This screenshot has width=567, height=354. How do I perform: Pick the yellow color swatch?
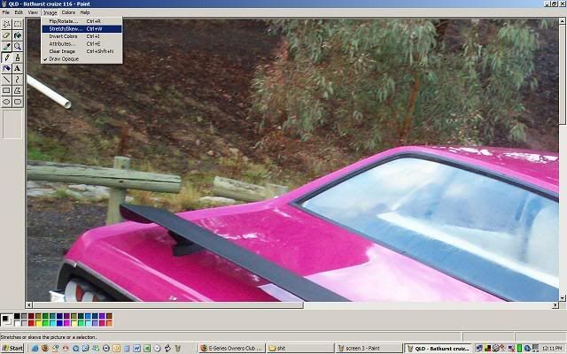(x=38, y=323)
